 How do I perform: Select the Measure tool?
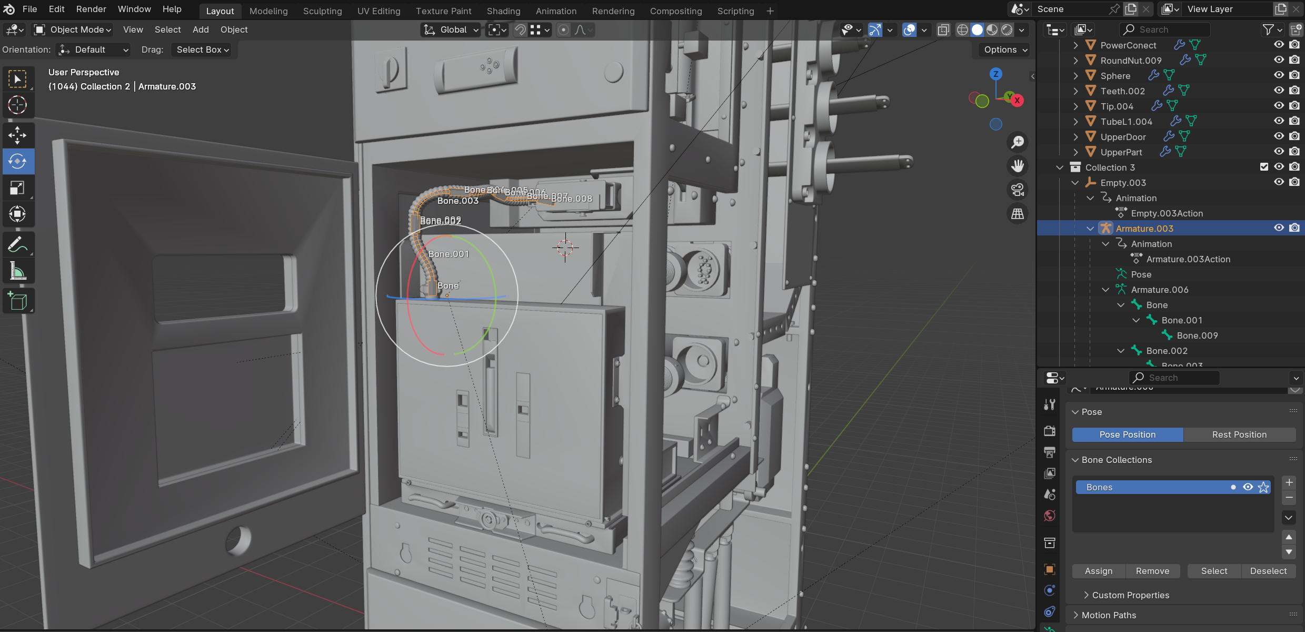tap(18, 271)
